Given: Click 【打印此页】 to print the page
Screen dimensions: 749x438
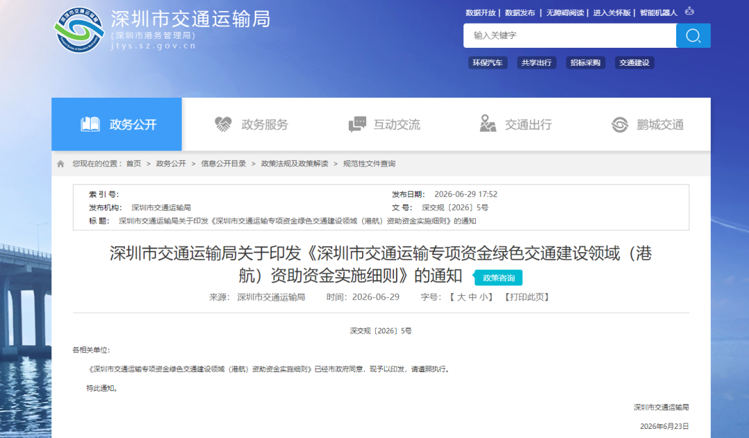Looking at the screenshot, I should point(527,297).
